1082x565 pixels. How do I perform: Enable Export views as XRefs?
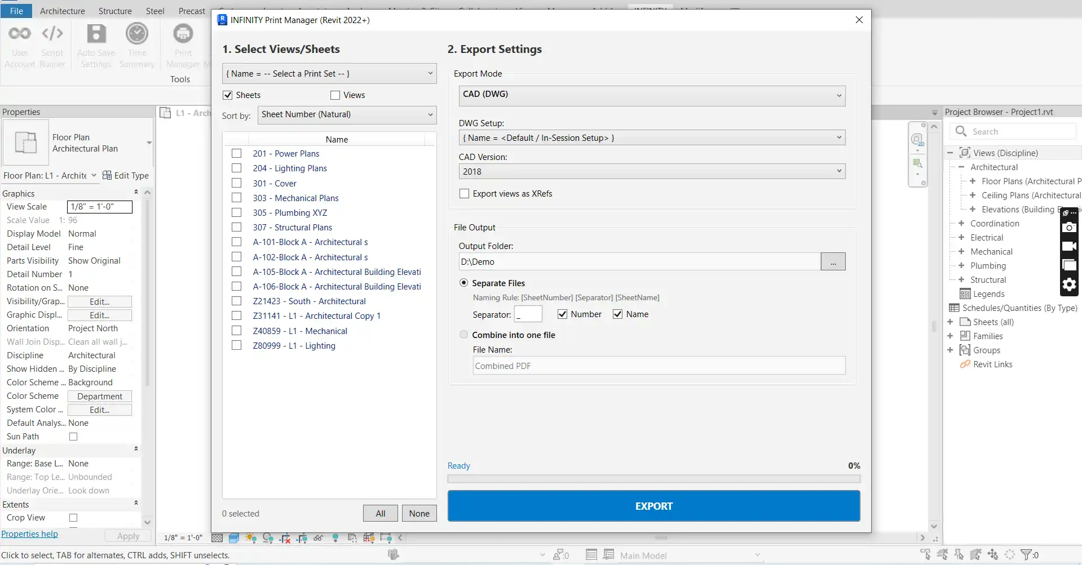point(465,194)
